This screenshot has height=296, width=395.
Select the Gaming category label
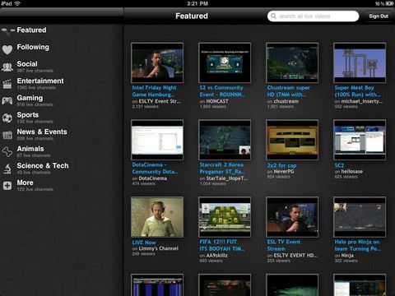point(30,98)
